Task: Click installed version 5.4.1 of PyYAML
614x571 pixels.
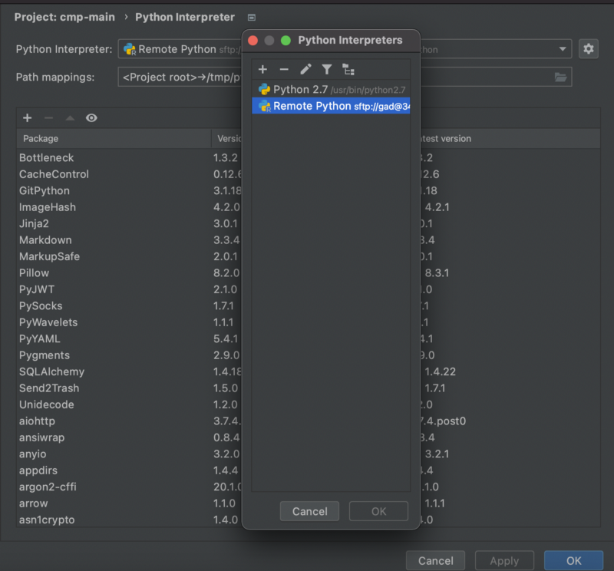Action: 226,338
